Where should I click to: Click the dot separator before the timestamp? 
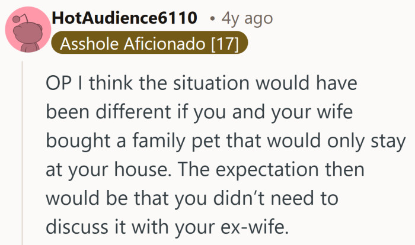tap(212, 19)
